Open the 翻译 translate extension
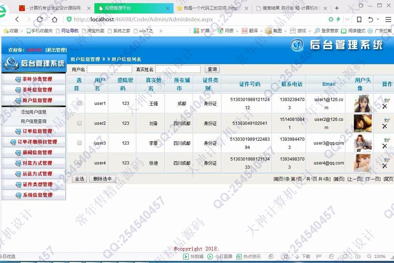394x263 pixels. tap(250, 31)
